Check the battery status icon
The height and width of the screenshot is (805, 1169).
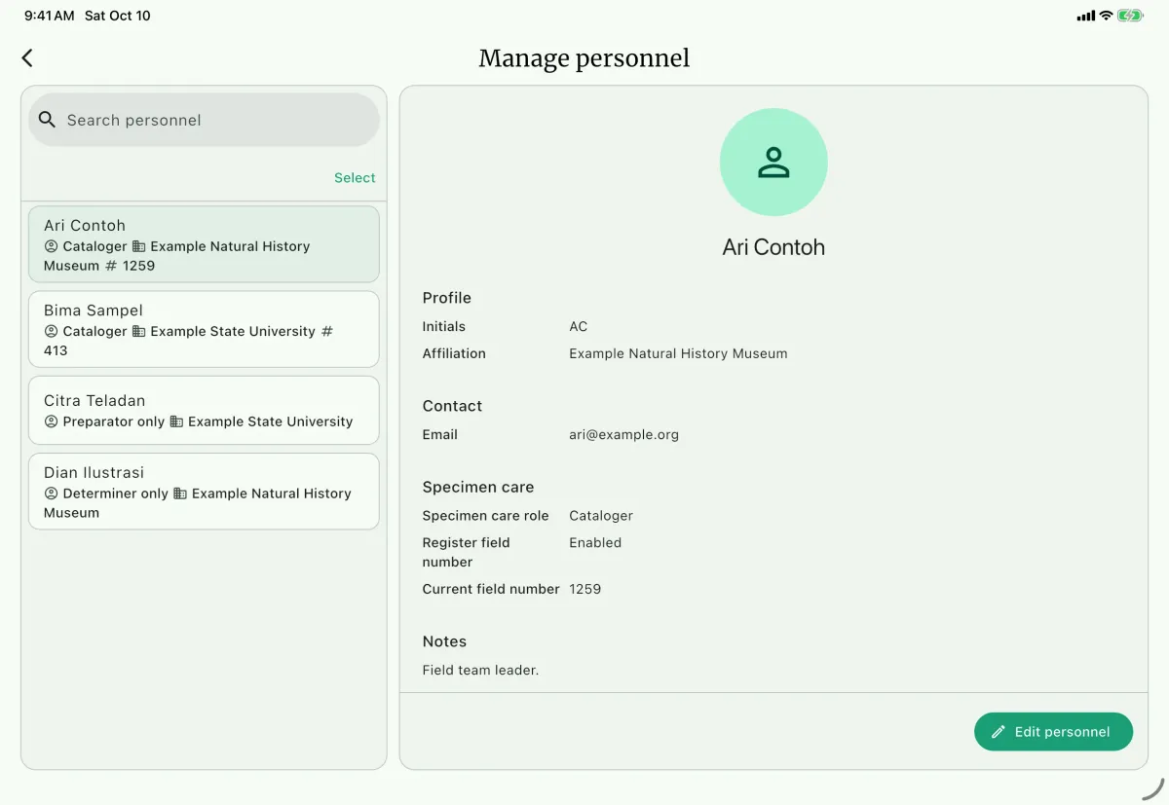(x=1130, y=16)
